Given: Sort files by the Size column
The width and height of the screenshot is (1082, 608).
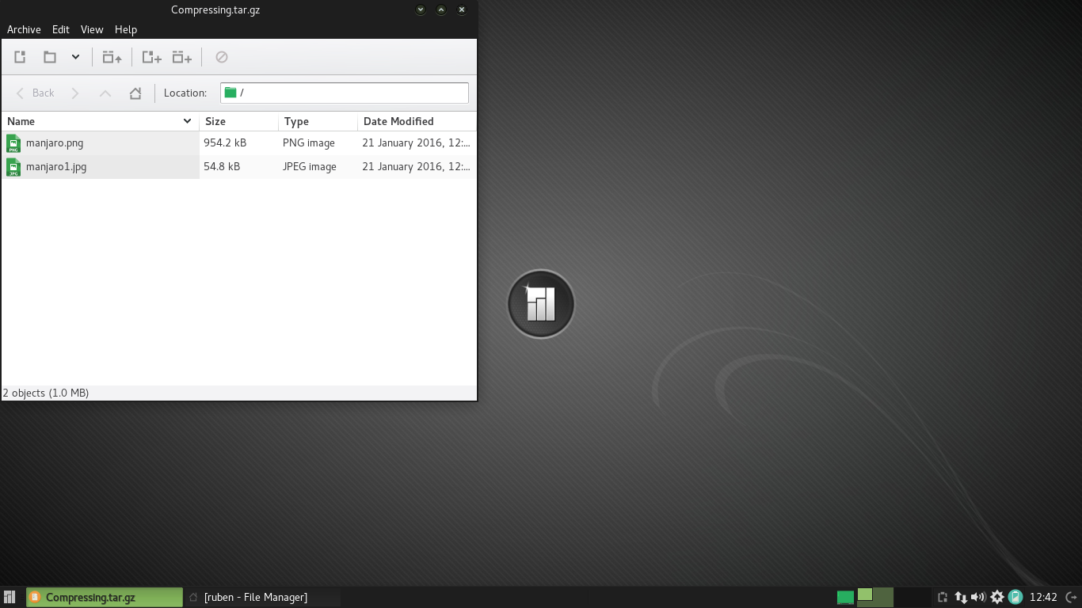Looking at the screenshot, I should [239, 121].
